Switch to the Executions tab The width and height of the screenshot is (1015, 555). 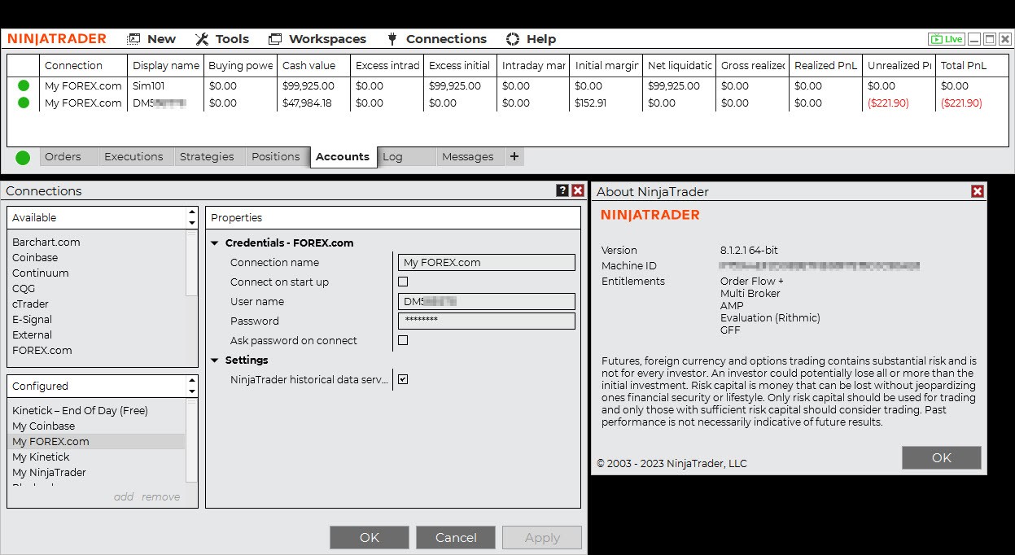click(x=135, y=157)
